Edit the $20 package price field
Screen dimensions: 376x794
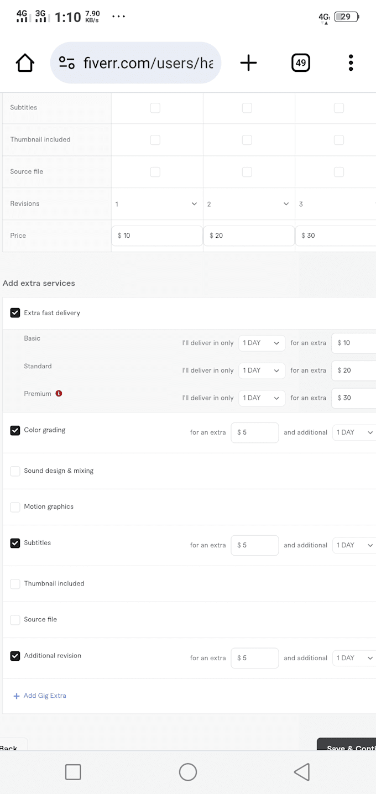[249, 236]
